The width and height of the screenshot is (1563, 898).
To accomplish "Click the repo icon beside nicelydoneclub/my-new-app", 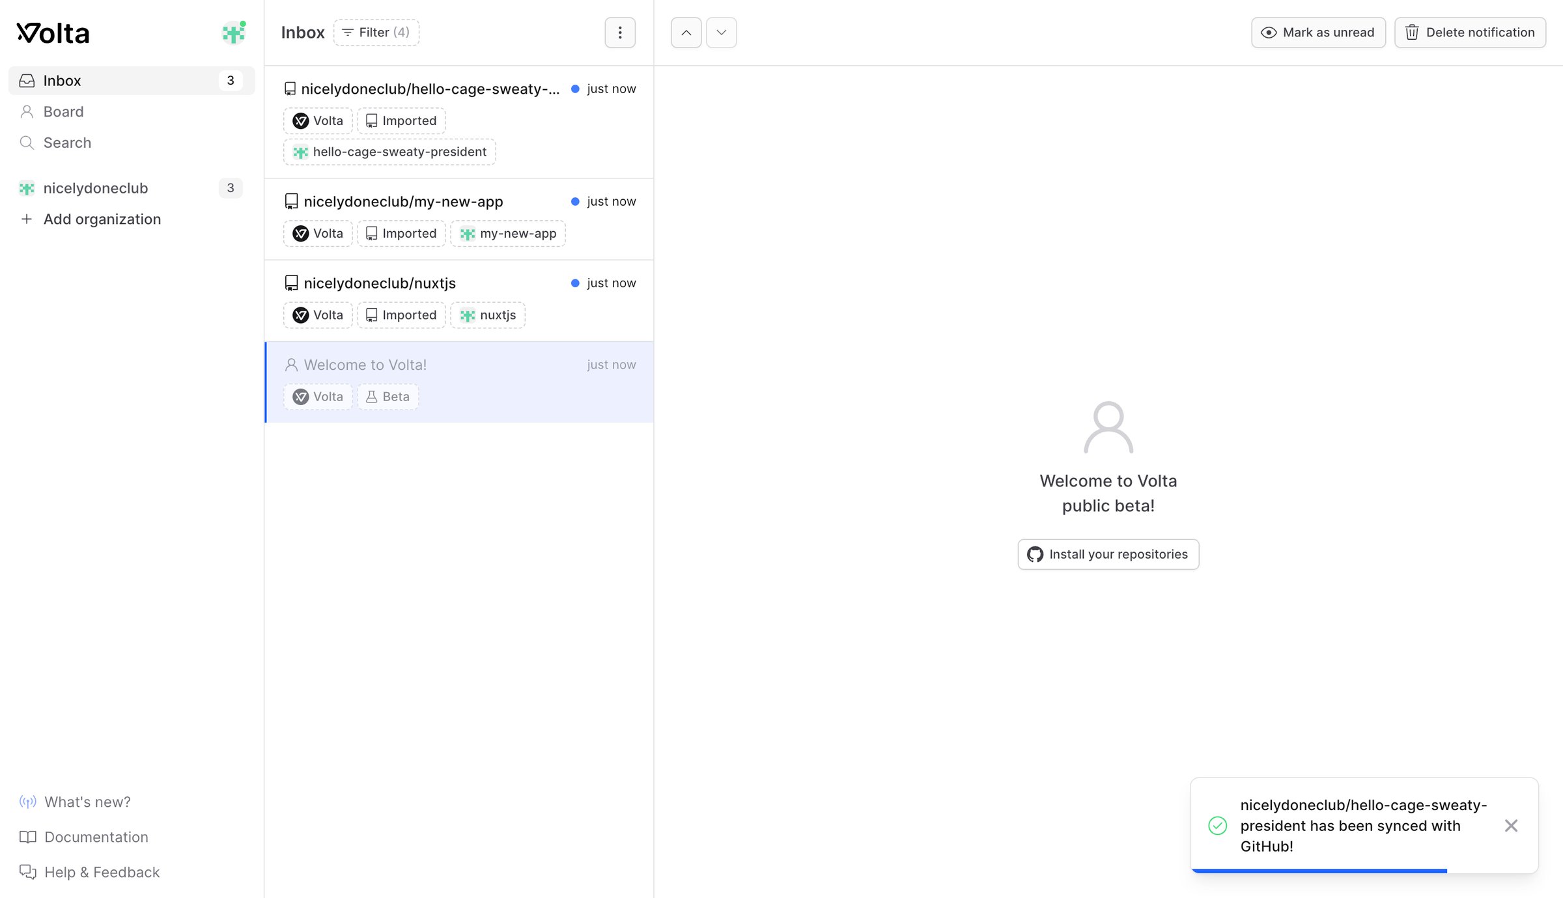I will point(291,202).
